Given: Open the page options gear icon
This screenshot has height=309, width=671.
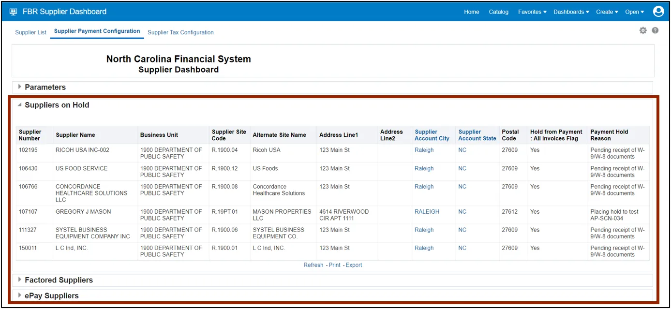Looking at the screenshot, I should click(x=642, y=30).
